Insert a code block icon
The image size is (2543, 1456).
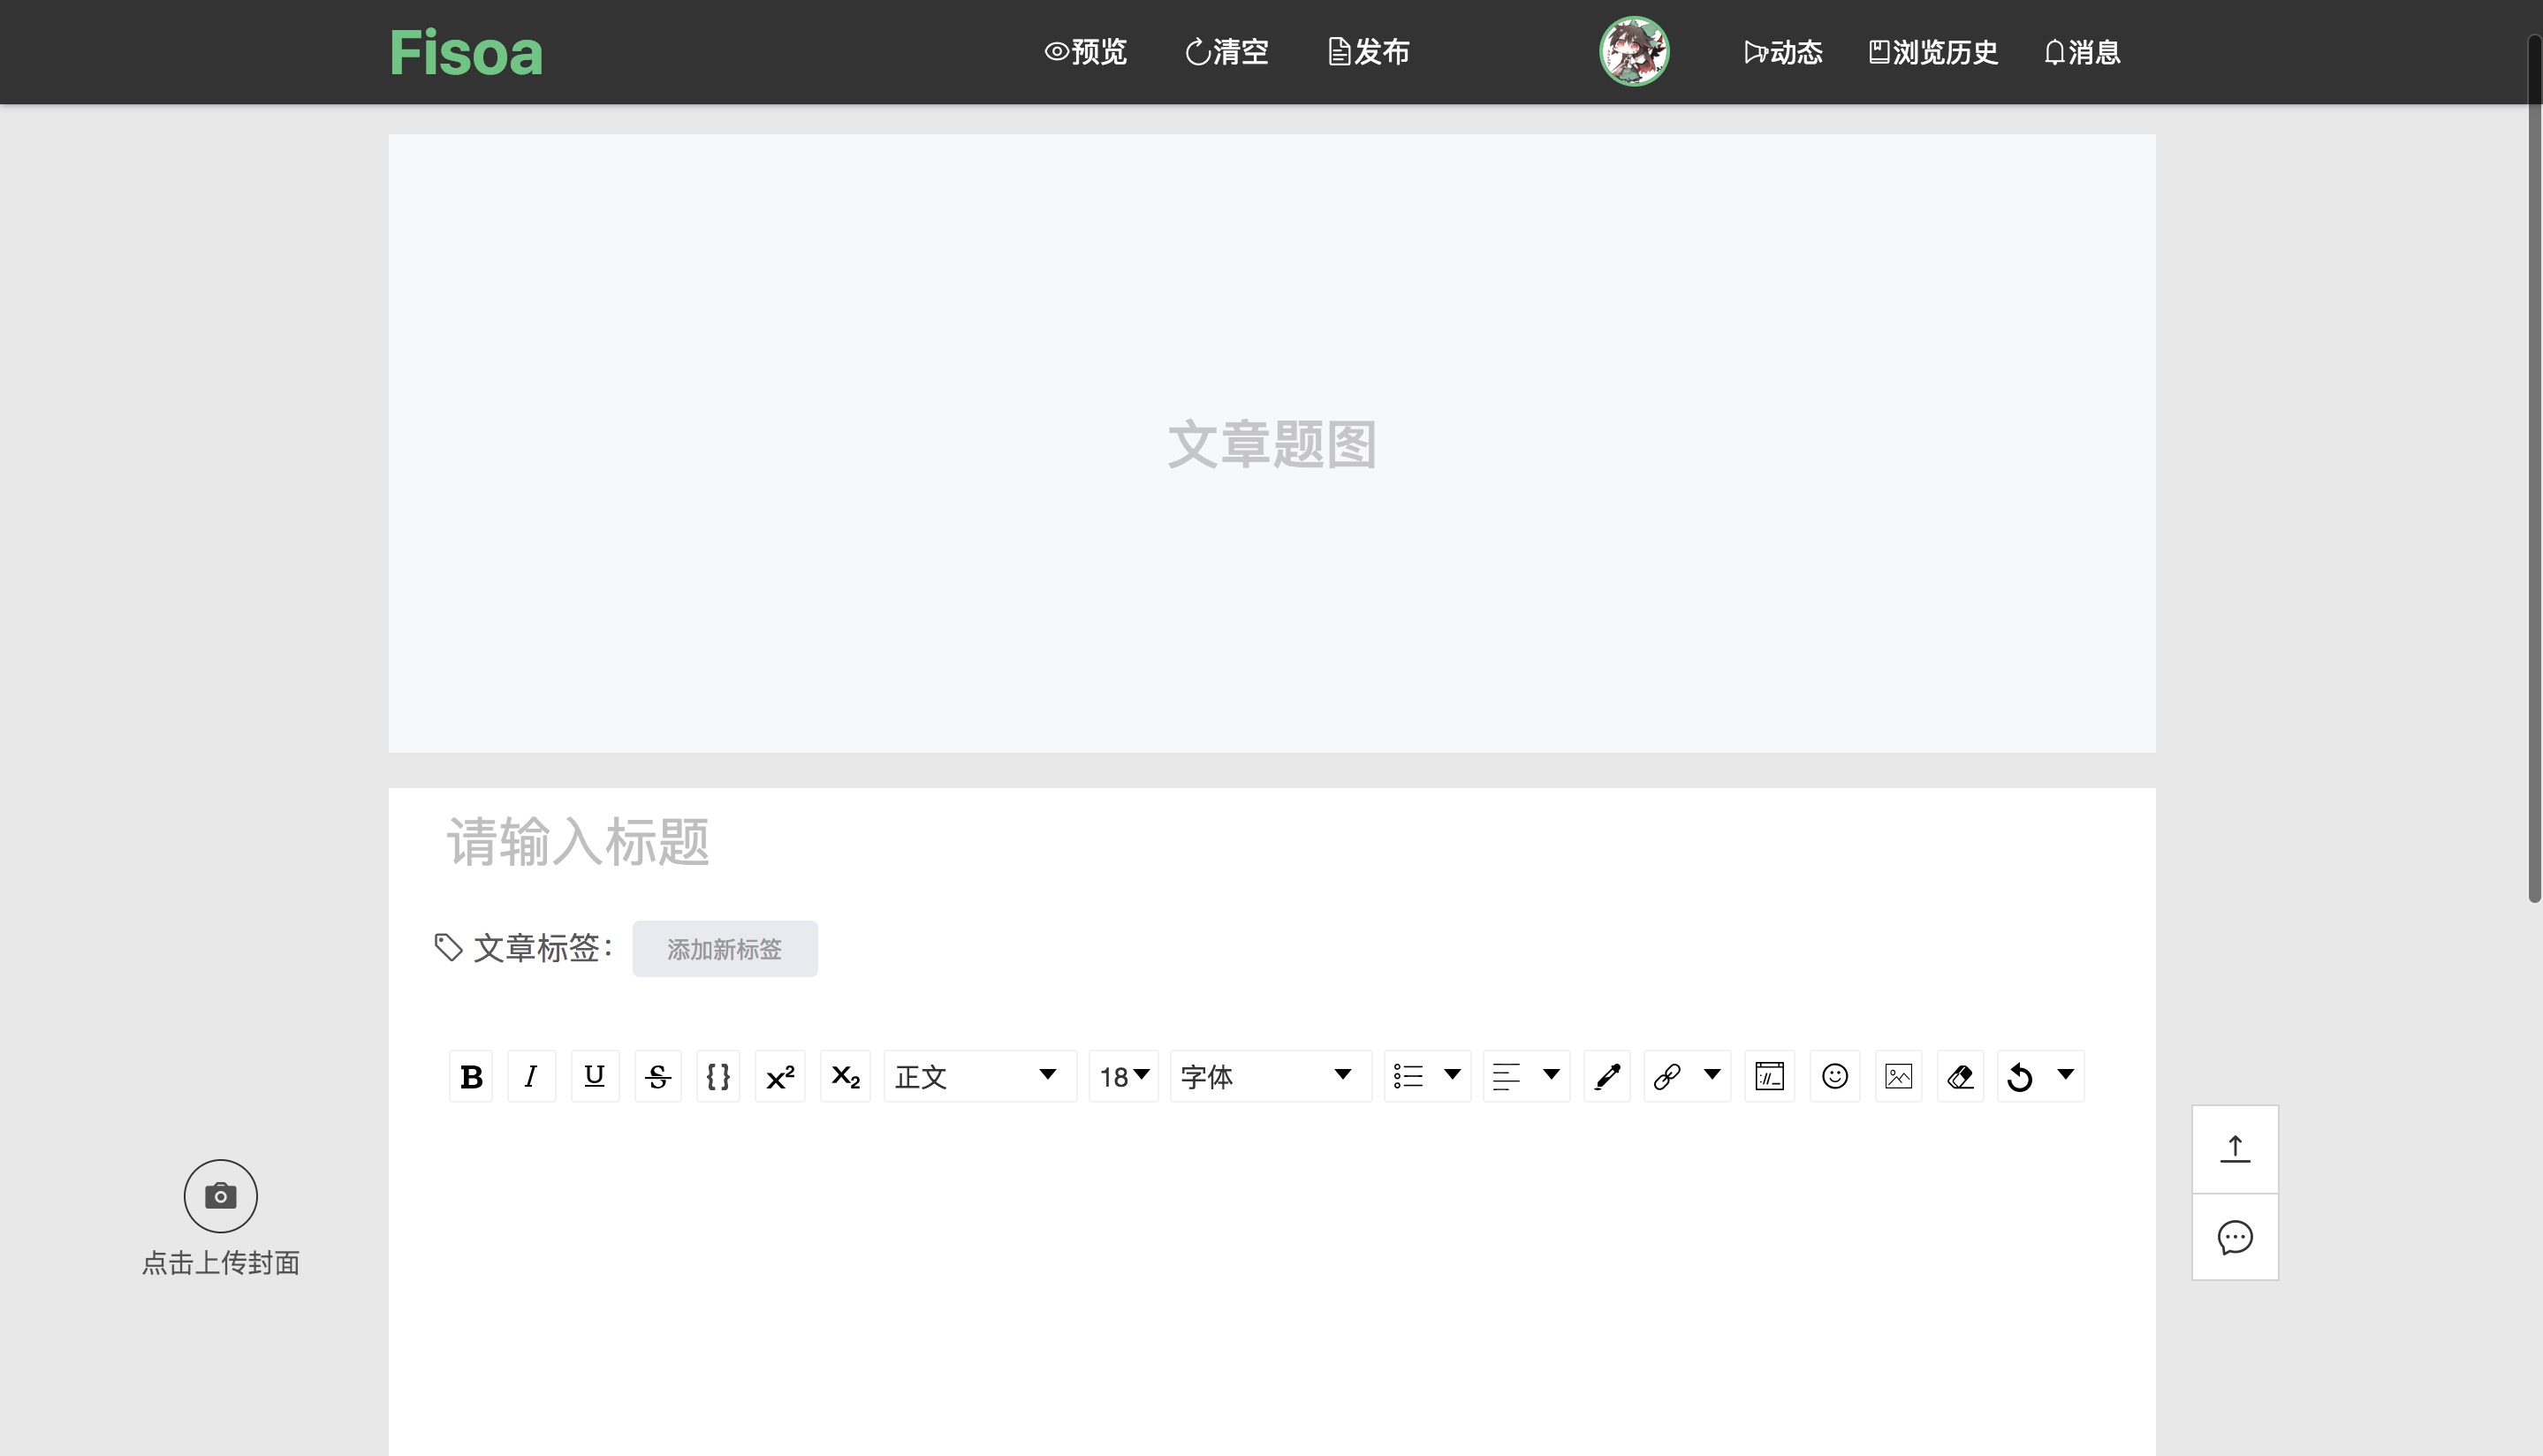tap(1769, 1077)
